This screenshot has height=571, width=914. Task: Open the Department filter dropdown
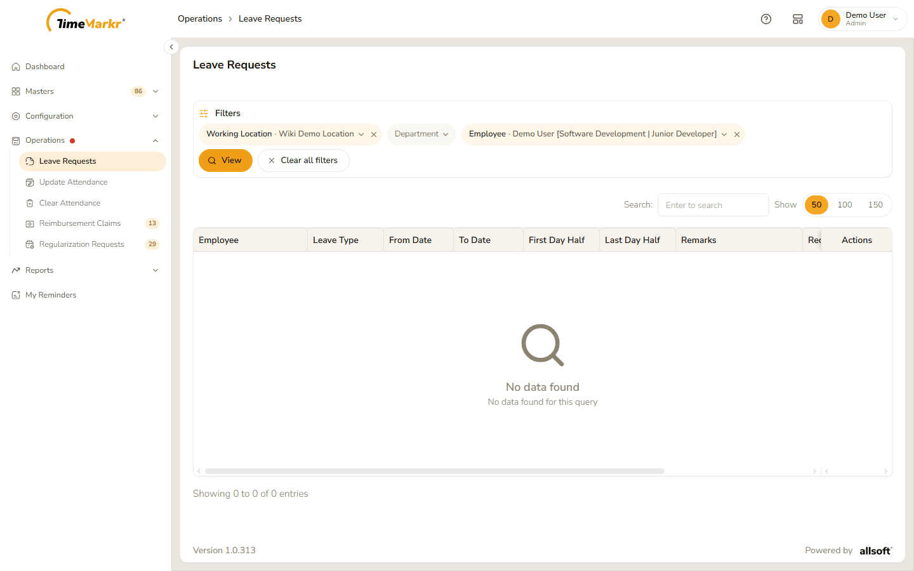(421, 134)
